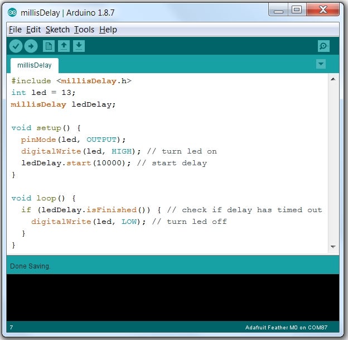Minimize the Arduino window
This screenshot has height=340, width=348.
tap(278, 10)
